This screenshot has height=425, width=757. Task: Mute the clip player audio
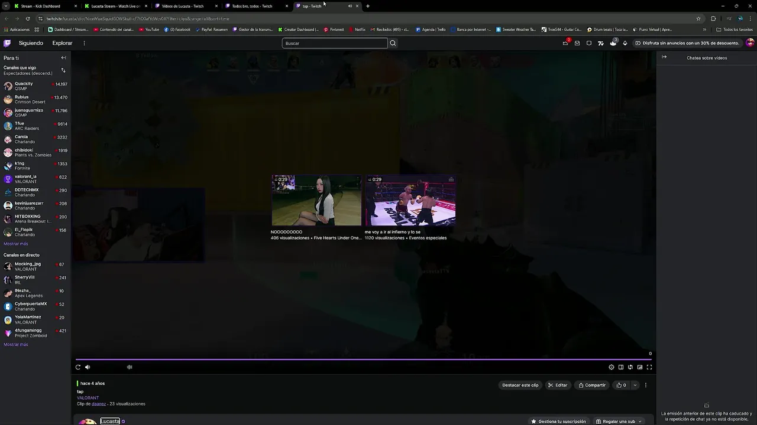click(x=88, y=367)
